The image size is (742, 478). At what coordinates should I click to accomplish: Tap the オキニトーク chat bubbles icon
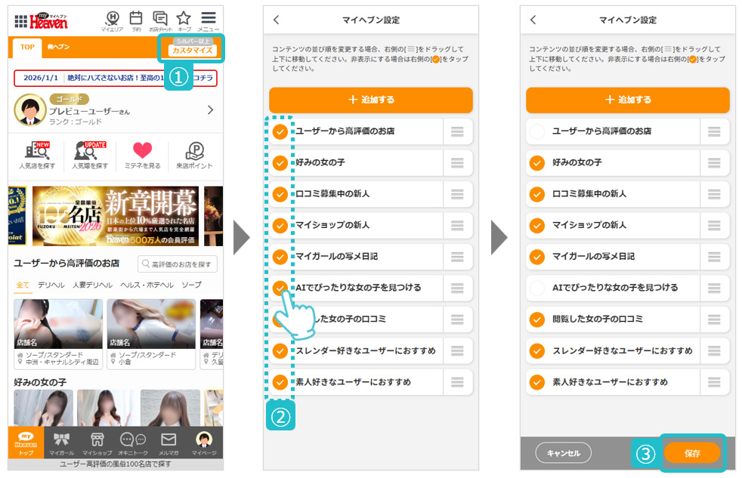(x=132, y=443)
